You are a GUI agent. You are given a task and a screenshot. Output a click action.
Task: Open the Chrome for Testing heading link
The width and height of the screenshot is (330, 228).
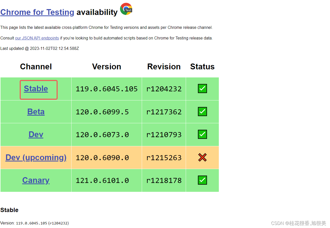click(x=37, y=12)
